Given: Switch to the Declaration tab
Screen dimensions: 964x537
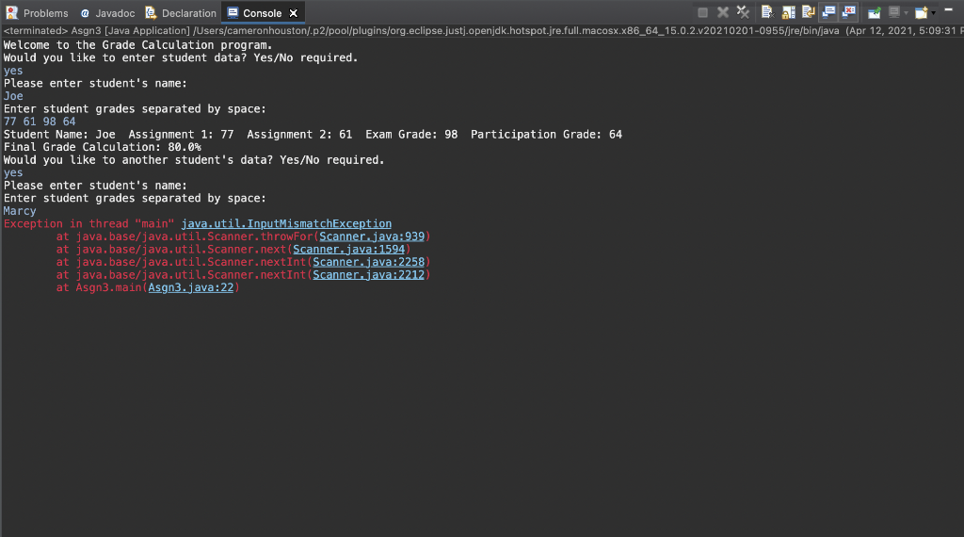Looking at the screenshot, I should click(181, 13).
